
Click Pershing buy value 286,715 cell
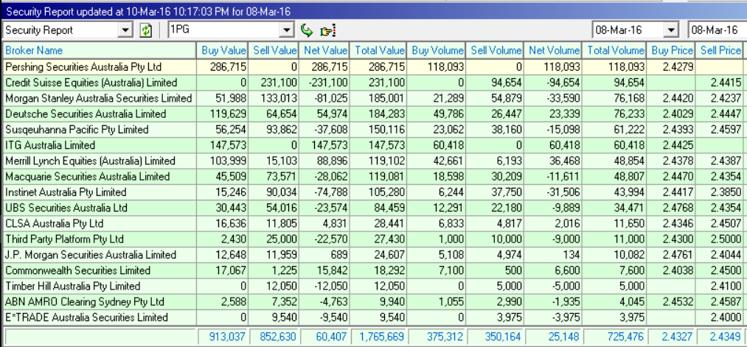pyautogui.click(x=221, y=66)
